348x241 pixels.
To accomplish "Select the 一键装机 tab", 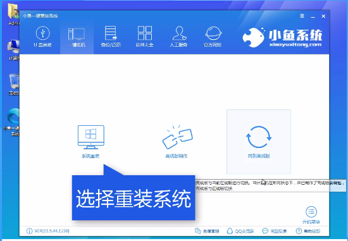I will (x=77, y=37).
